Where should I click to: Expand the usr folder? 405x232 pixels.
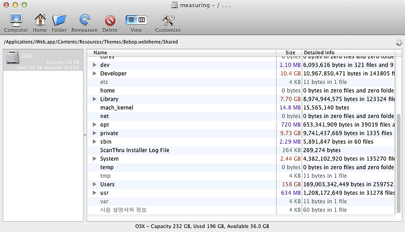click(94, 193)
